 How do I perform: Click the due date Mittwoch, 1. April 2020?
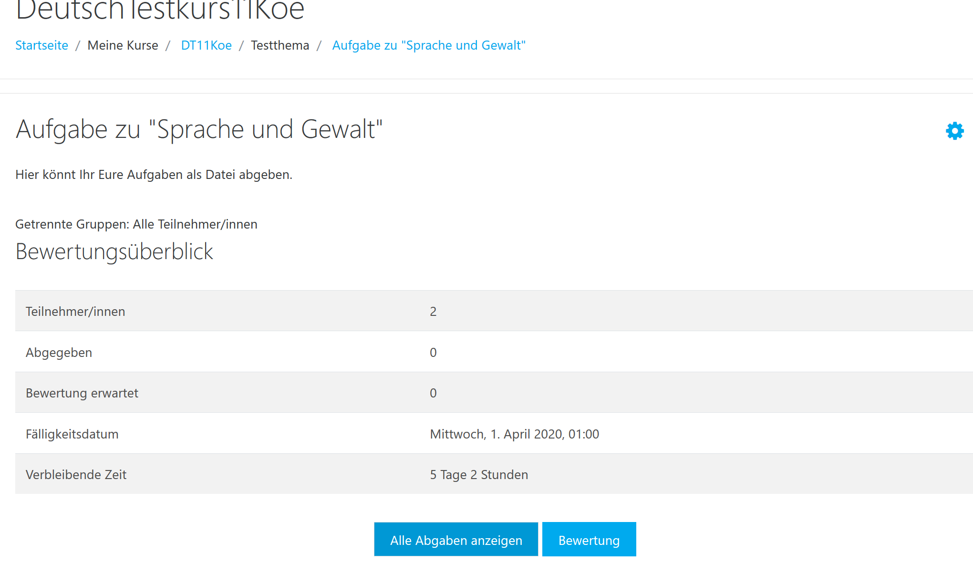tap(514, 434)
